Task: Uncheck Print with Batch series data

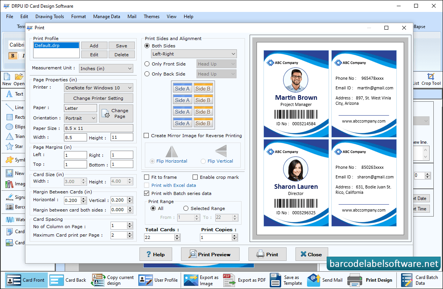Action: 147,193
